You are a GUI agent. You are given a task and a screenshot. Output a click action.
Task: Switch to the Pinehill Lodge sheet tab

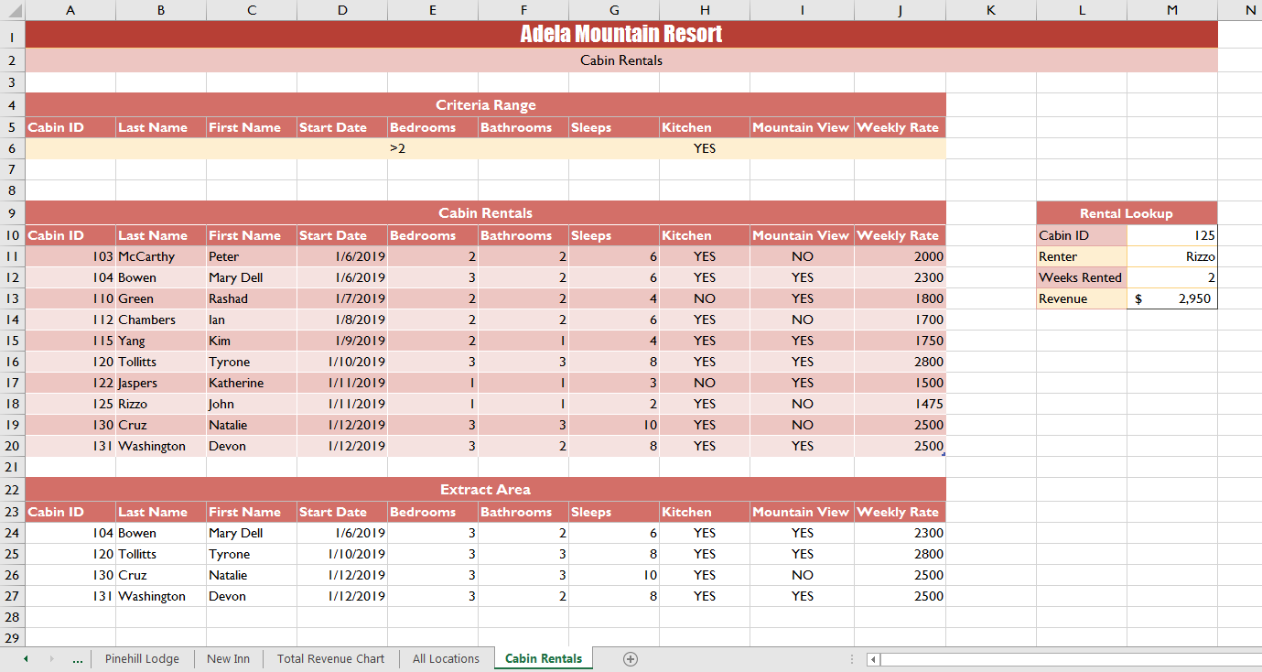pos(142,659)
